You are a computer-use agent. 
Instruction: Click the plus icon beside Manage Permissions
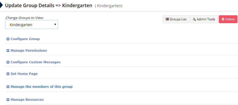point(8,51)
